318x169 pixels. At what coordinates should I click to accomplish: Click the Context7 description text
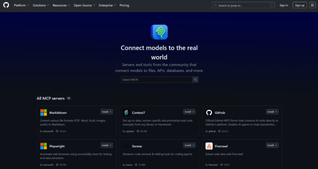158,123
